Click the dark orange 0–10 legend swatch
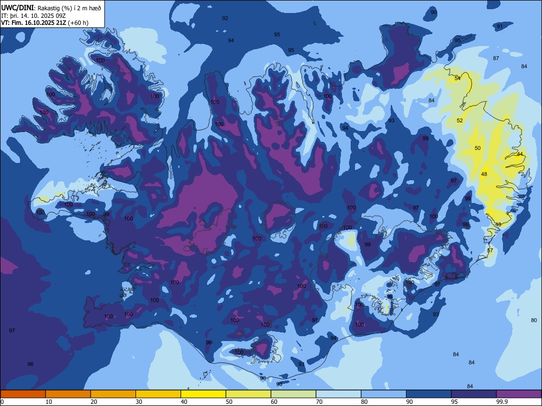The width and height of the screenshot is (542, 406). point(23,394)
